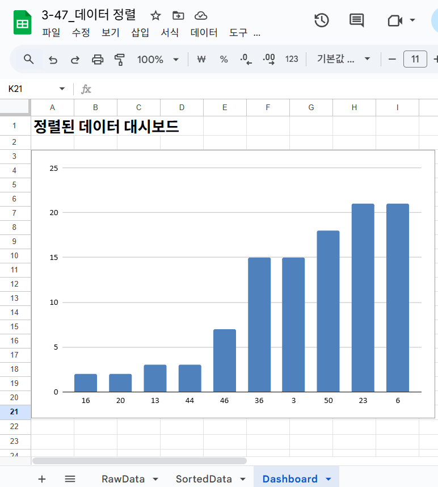438x487 pixels.
Task: Click the chart bar labeled 46
Action: coord(225,360)
